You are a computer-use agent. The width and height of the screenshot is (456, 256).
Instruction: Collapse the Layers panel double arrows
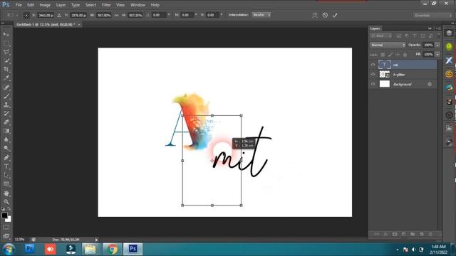point(430,28)
